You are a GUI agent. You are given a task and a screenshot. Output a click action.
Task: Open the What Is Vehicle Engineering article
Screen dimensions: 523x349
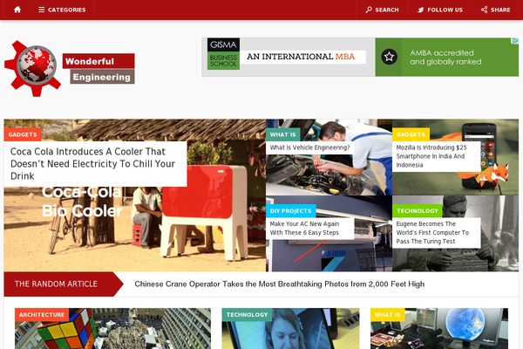coord(309,147)
